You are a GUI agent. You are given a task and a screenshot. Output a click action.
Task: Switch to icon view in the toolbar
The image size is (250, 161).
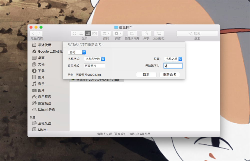click(x=74, y=33)
